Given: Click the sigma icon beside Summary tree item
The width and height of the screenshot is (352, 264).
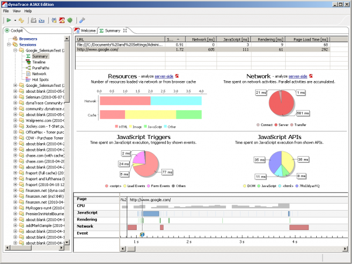Looking at the screenshot, I should coord(28,56).
